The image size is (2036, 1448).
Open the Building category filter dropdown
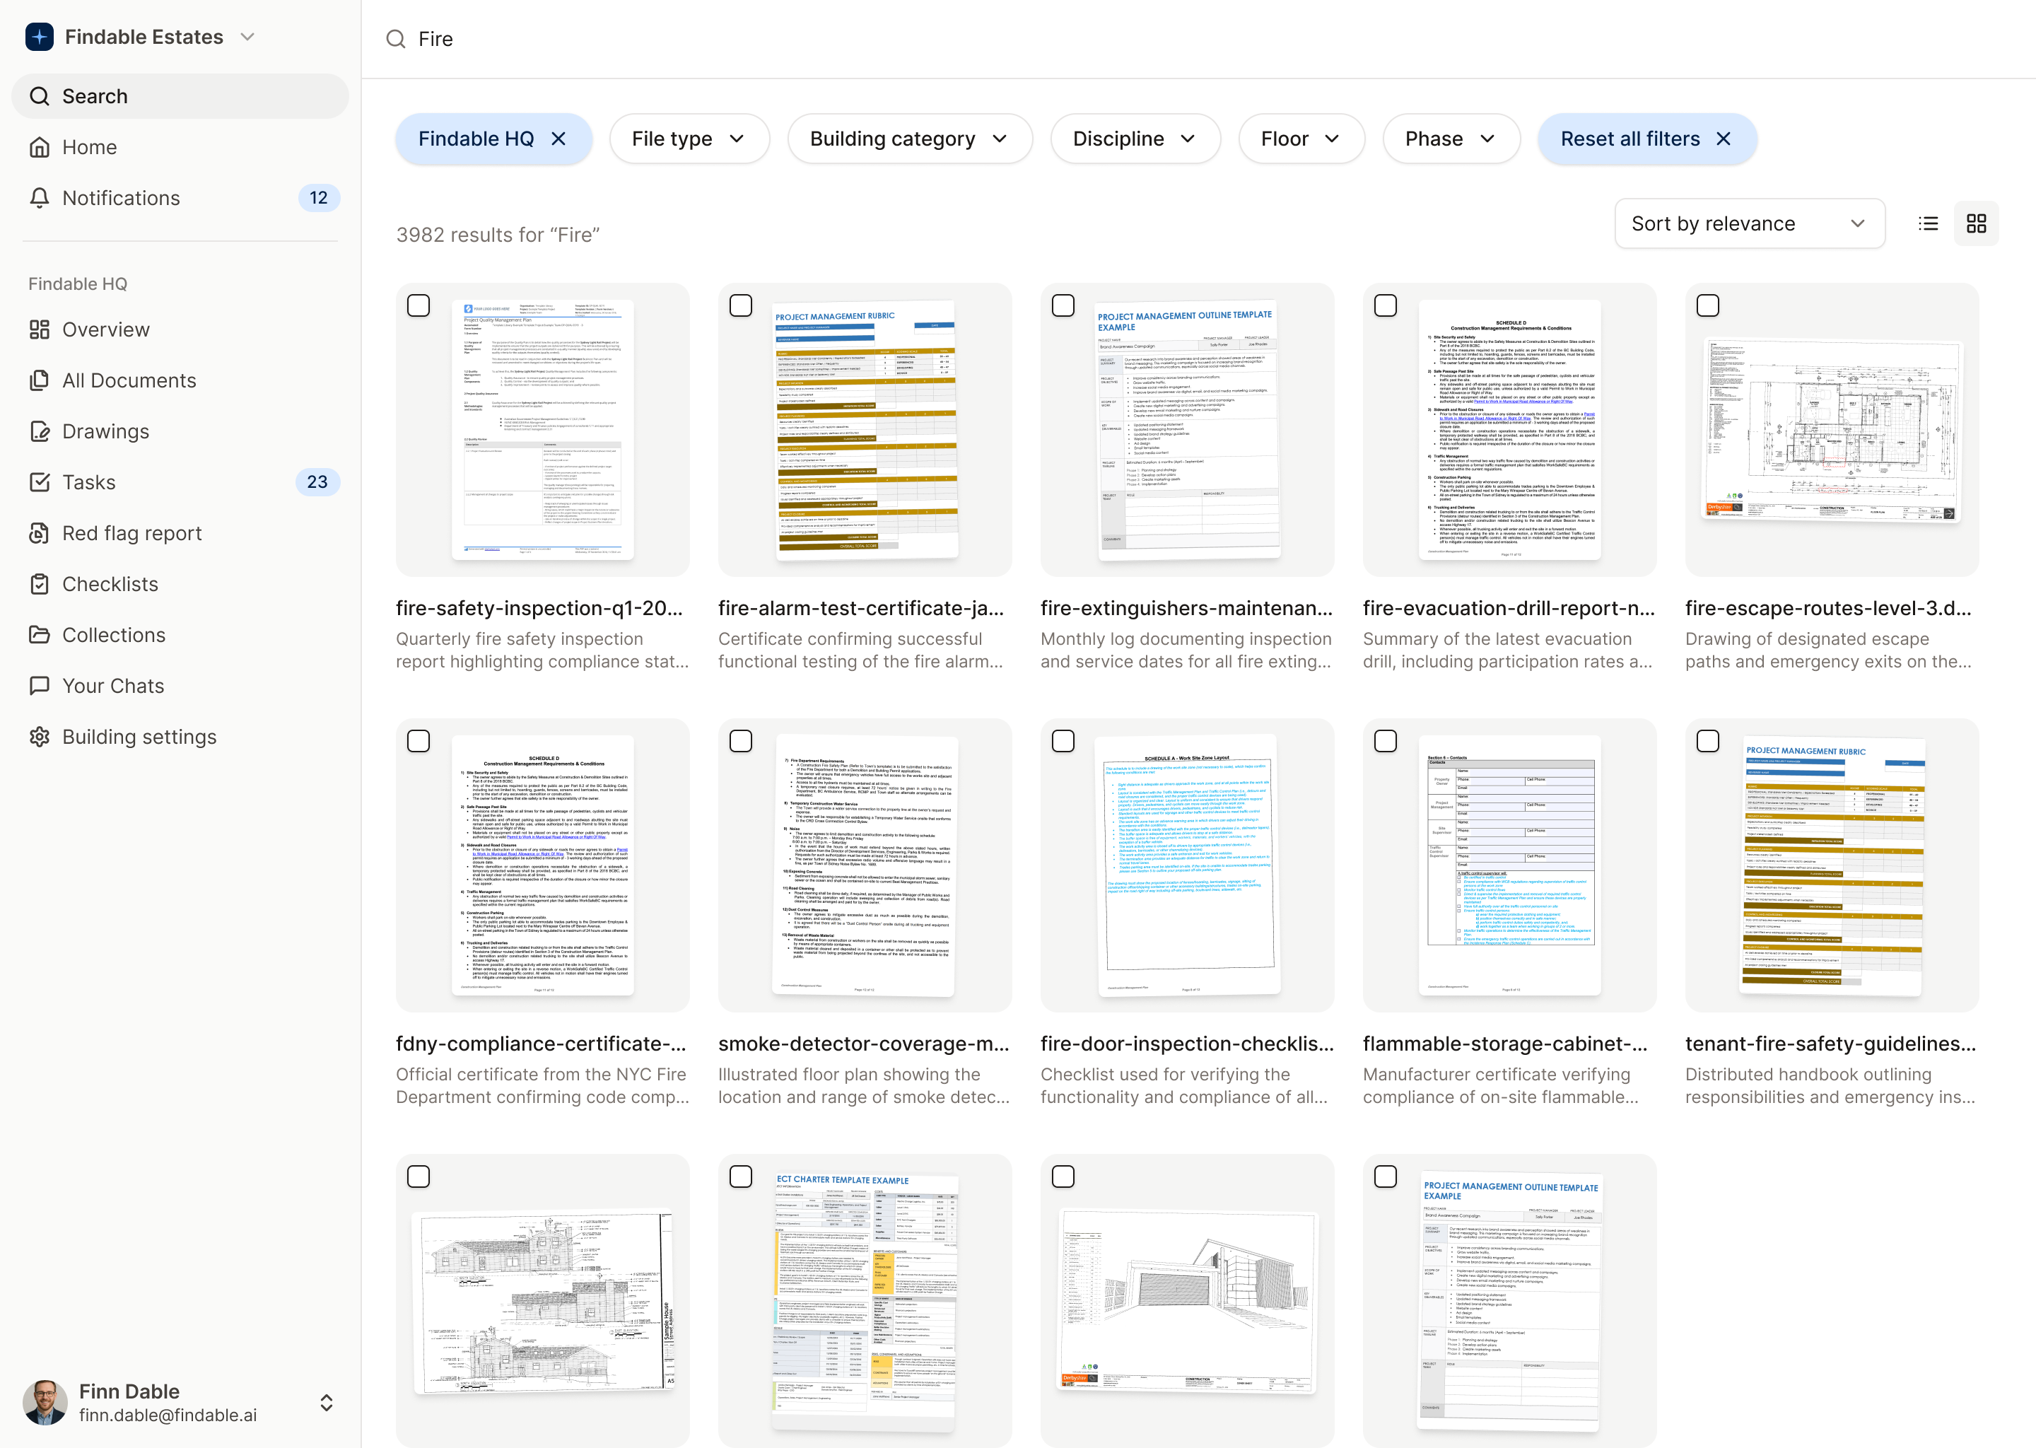tap(909, 139)
